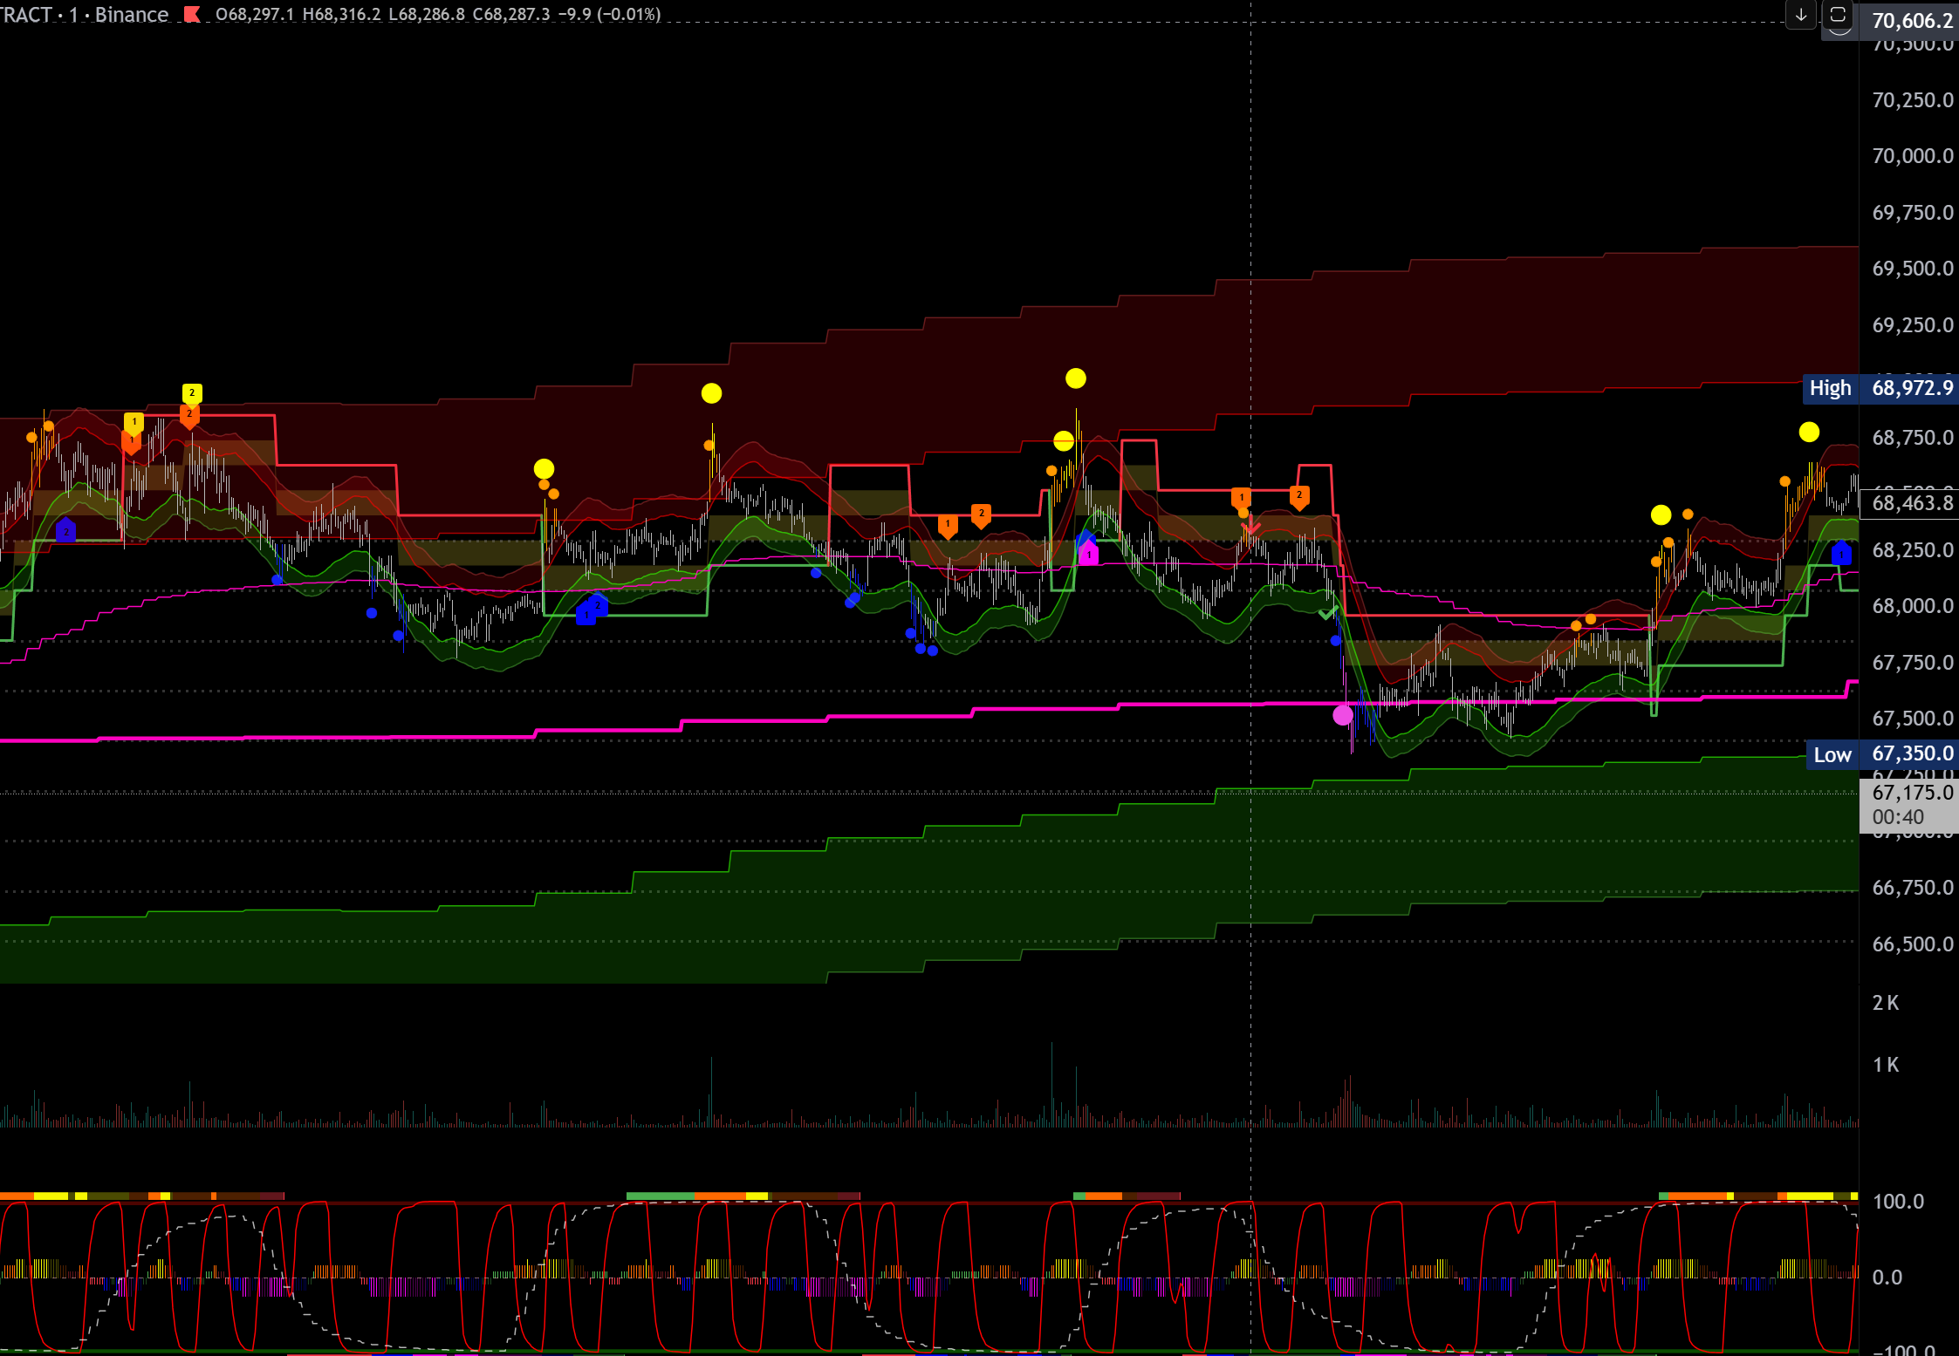Screen dimensions: 1959x1356
Task: Click the 70,000.0 level on the price axis
Action: 1912,156
